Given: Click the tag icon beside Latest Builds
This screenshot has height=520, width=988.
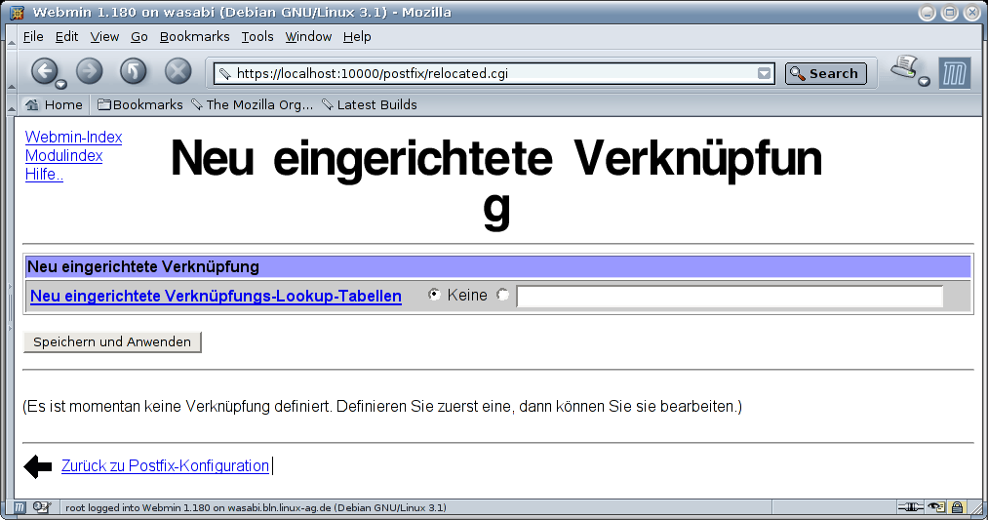Looking at the screenshot, I should pyautogui.click(x=328, y=104).
